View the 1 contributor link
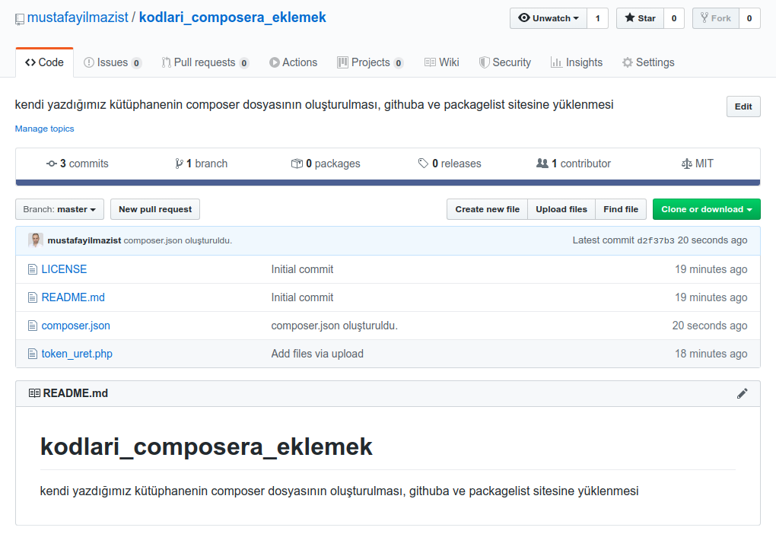Screen dimensions: 776x553 [574, 164]
